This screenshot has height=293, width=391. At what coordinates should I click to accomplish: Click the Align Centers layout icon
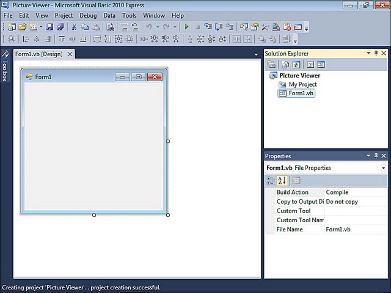click(x=37, y=39)
